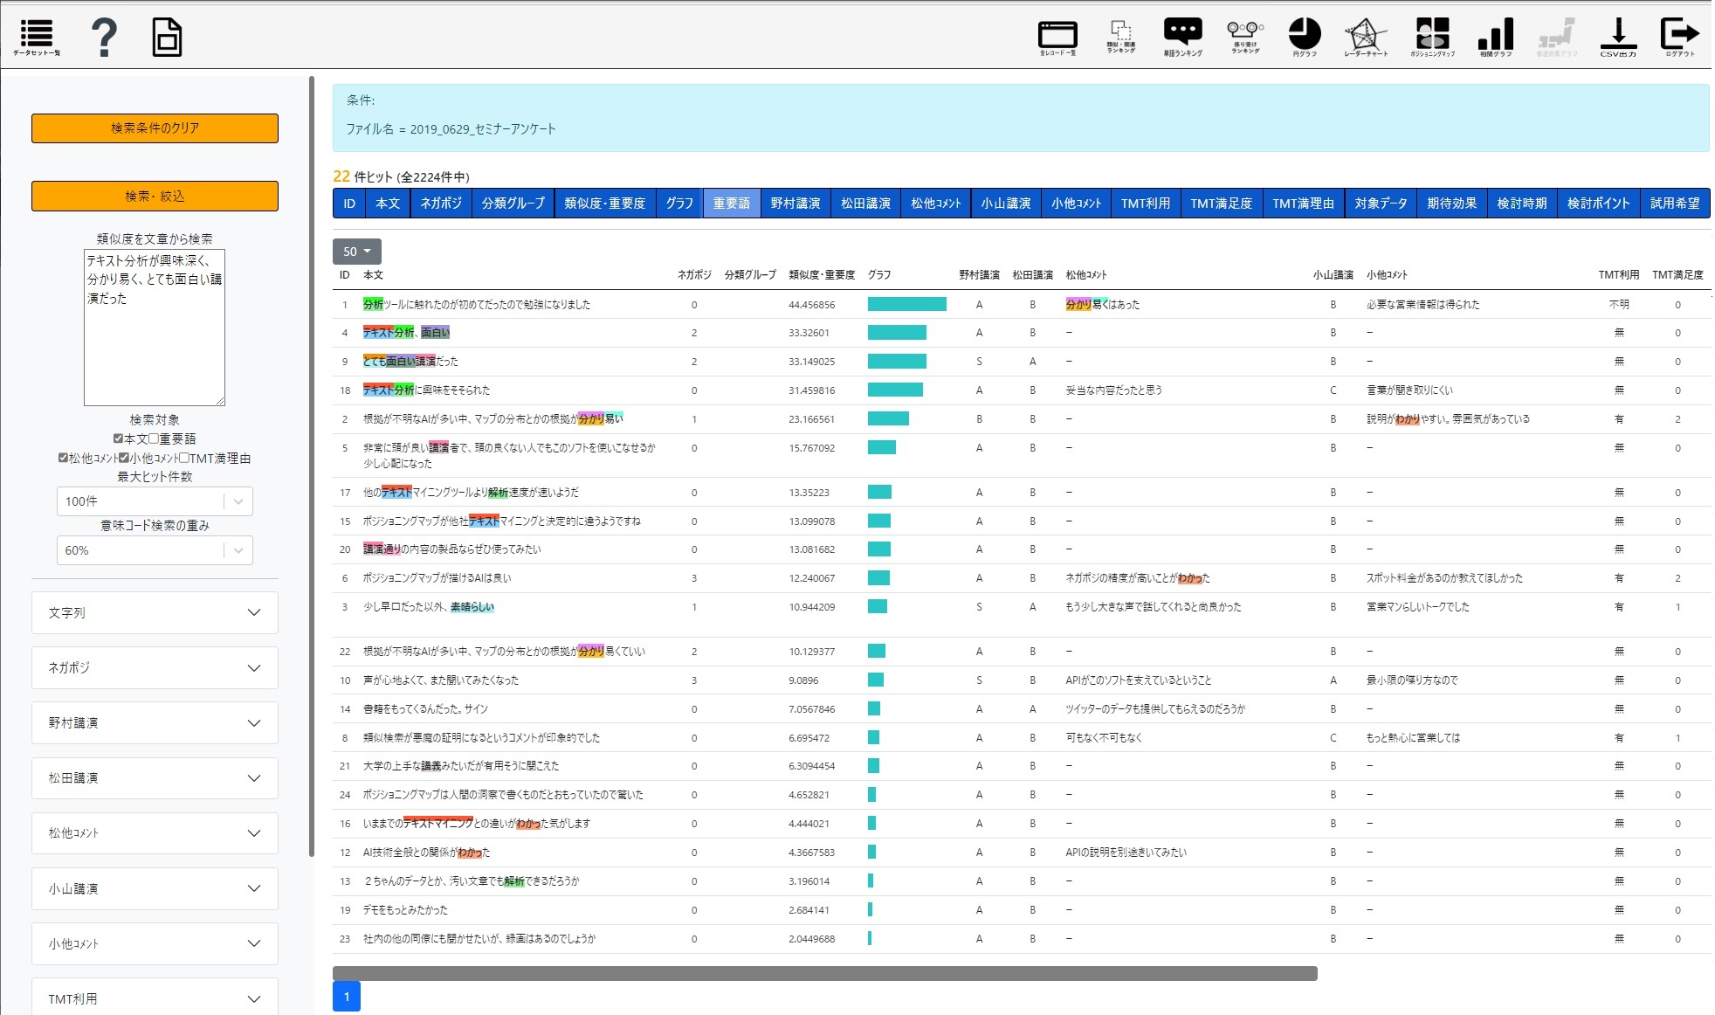Expand the ネガポジ filter section
The height and width of the screenshot is (1015, 1715).
155,668
